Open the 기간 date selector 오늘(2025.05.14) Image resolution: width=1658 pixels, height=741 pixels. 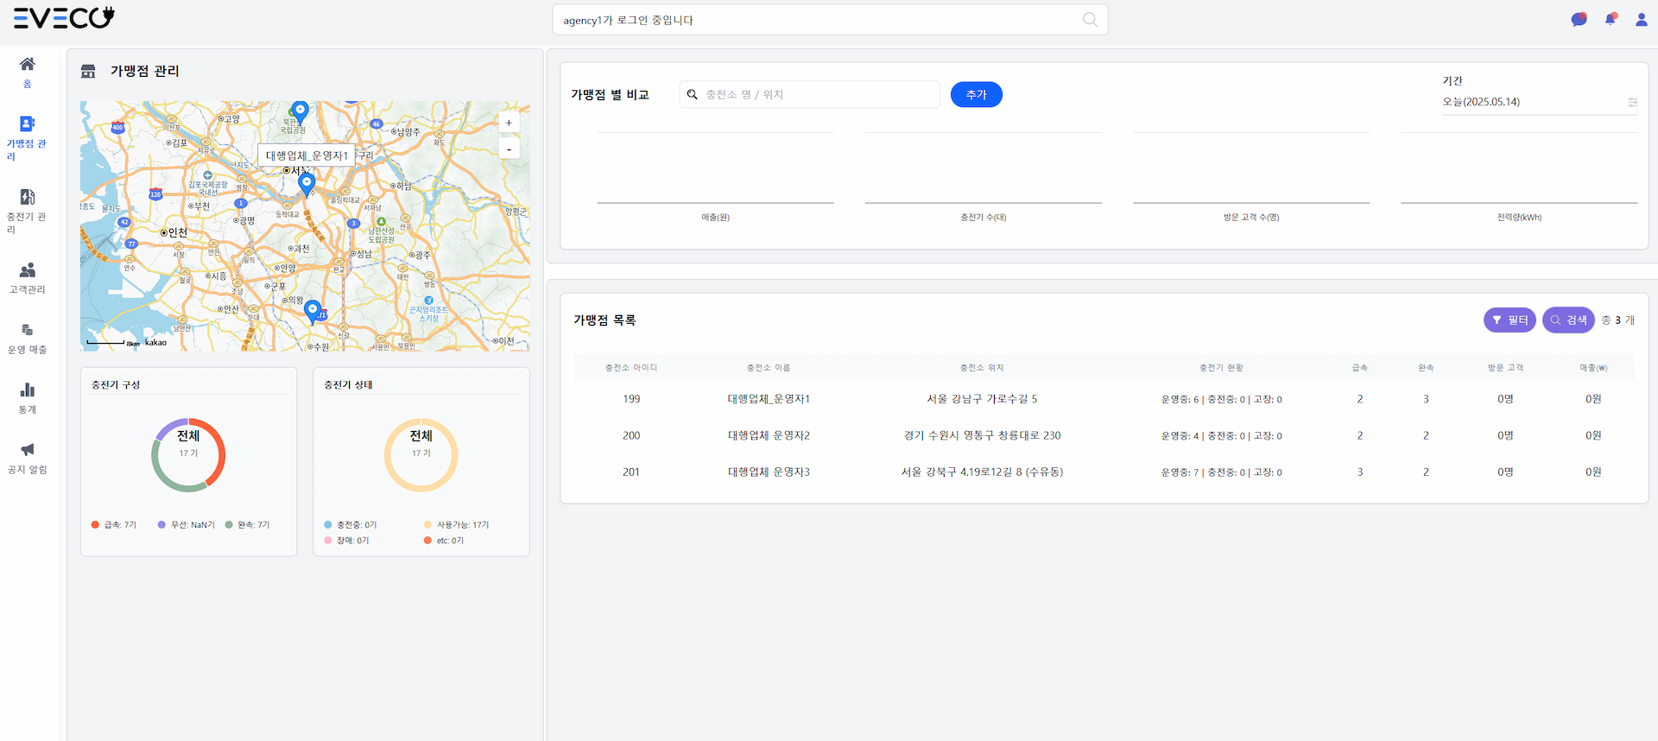[x=1540, y=102]
